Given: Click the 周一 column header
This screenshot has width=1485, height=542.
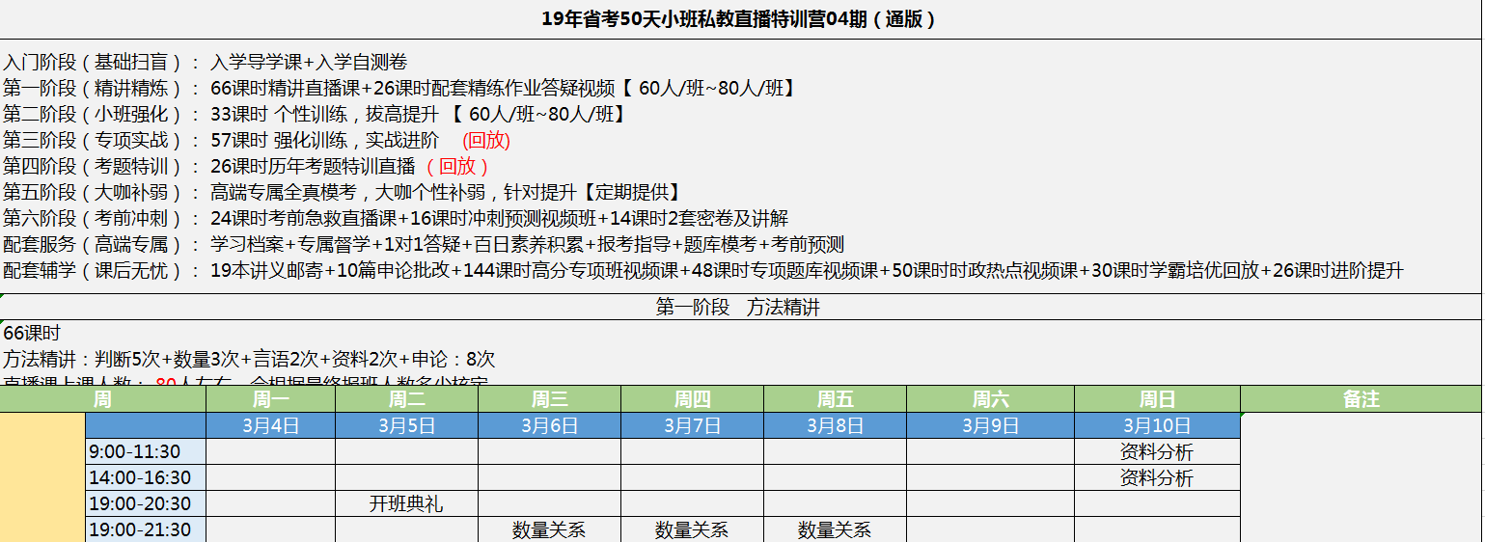Looking at the screenshot, I should 270,399.
